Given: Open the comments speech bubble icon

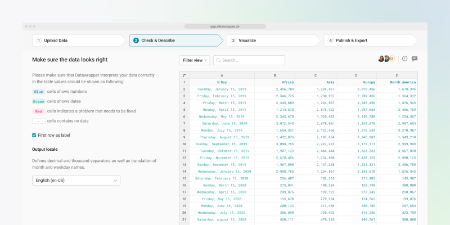Looking at the screenshot, I should [x=415, y=58].
